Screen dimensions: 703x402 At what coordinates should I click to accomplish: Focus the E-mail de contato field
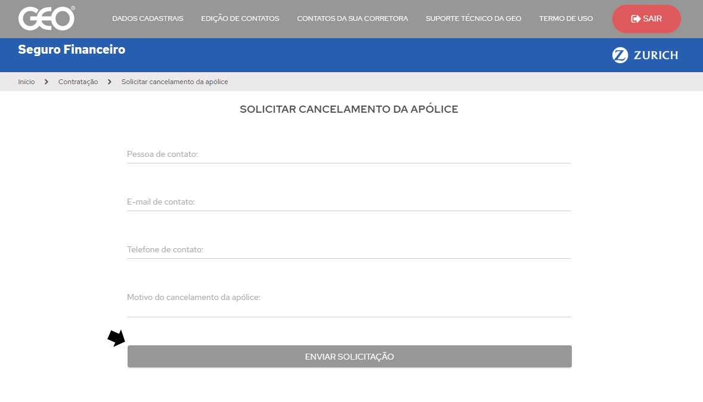(x=349, y=202)
